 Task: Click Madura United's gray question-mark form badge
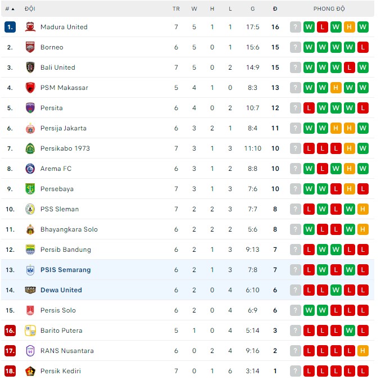coord(295,27)
